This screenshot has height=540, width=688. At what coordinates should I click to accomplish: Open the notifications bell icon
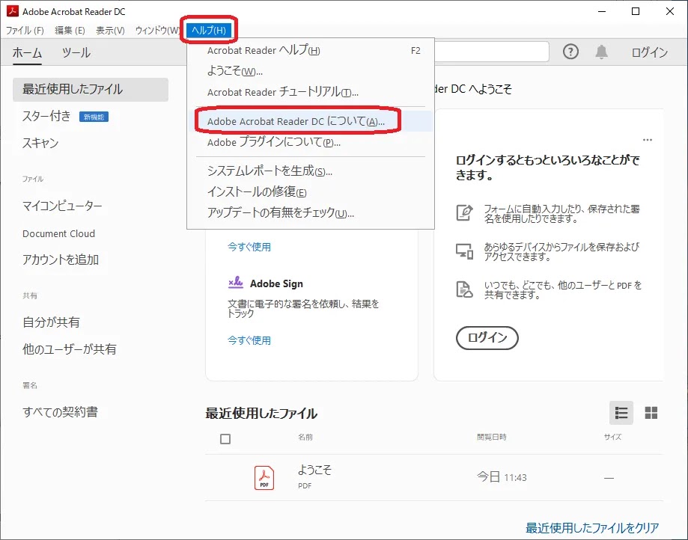pos(602,52)
